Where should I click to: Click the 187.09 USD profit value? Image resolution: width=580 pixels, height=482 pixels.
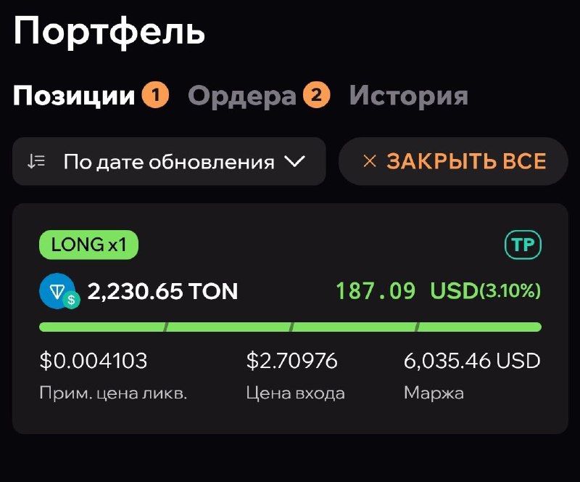coord(375,291)
